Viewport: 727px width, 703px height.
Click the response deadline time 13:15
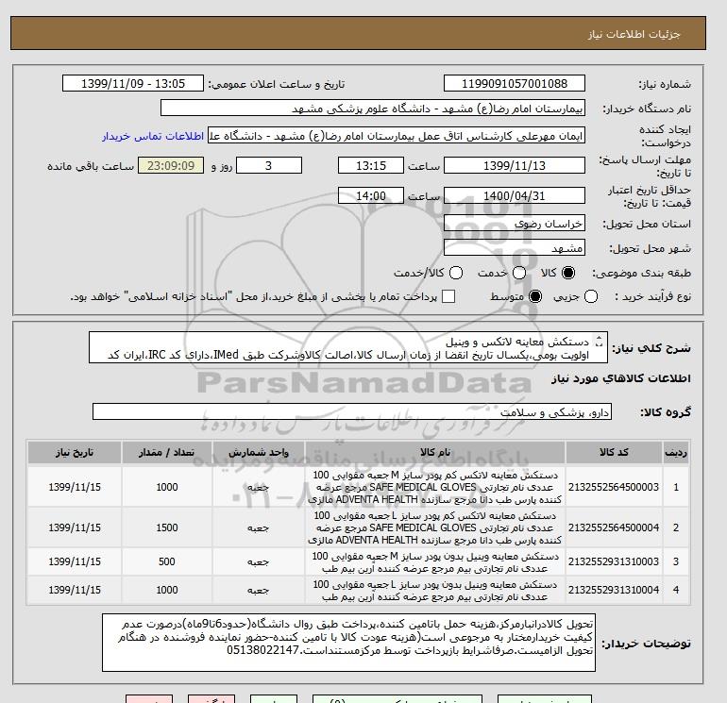371,165
